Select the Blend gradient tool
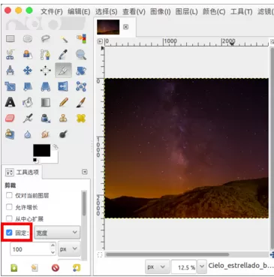The height and width of the screenshot is (277, 274). click(x=46, y=102)
